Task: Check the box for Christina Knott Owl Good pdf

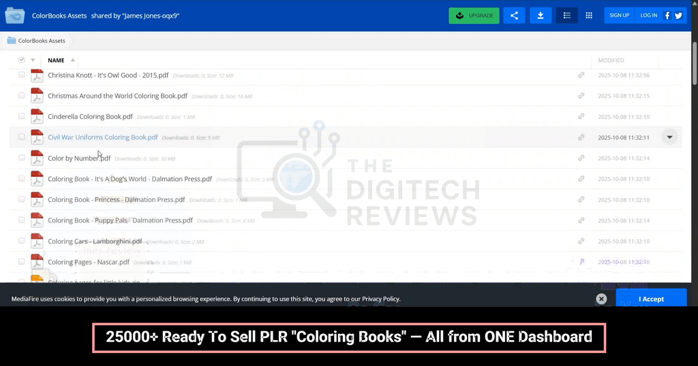Action: (x=21, y=75)
